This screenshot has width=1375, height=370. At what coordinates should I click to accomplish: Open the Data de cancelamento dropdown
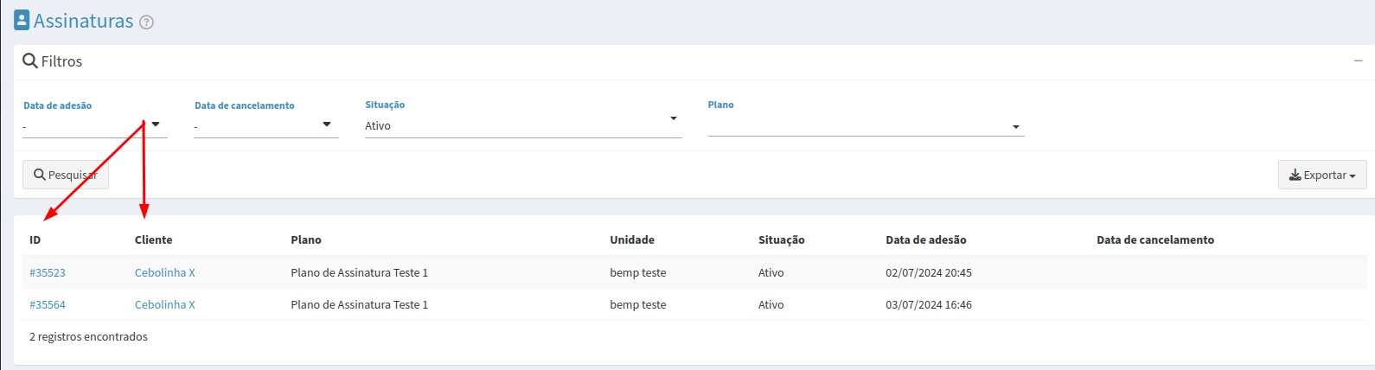(266, 126)
